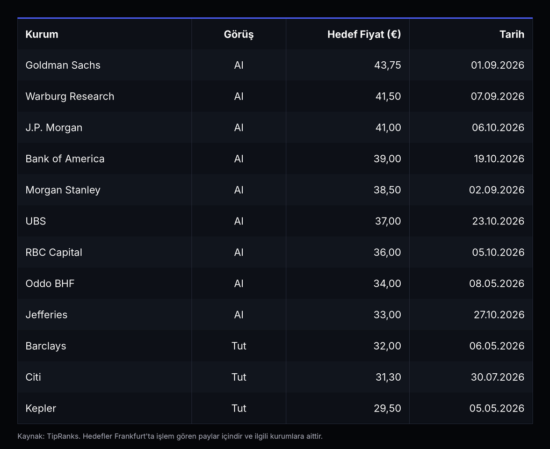Select the RBC Capital cell
Screen dimensions: 550x449
coord(54,252)
